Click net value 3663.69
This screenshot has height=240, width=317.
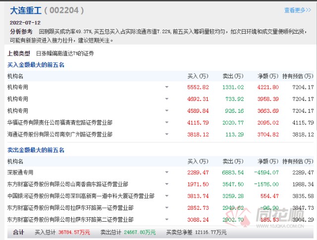pyautogui.click(x=268, y=111)
